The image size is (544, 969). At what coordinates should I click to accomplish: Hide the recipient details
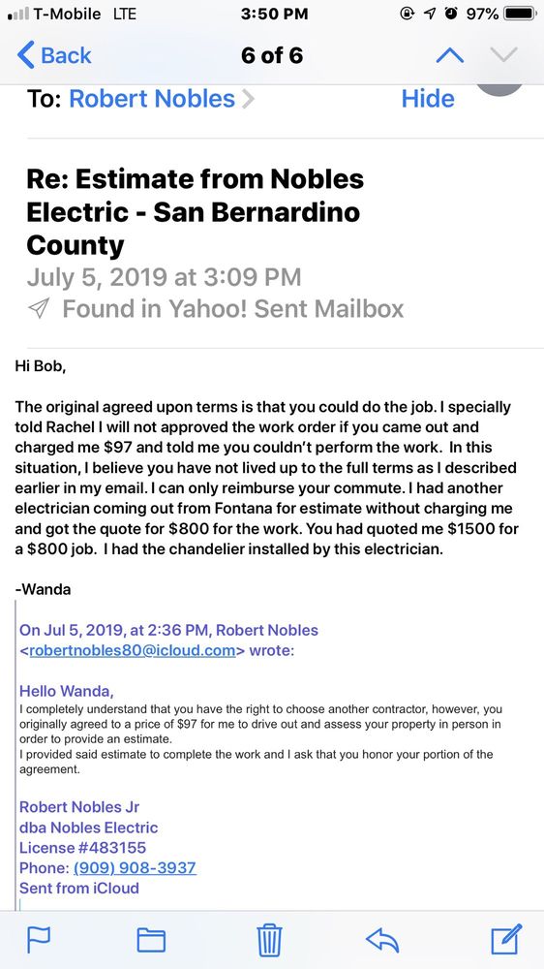(x=428, y=99)
